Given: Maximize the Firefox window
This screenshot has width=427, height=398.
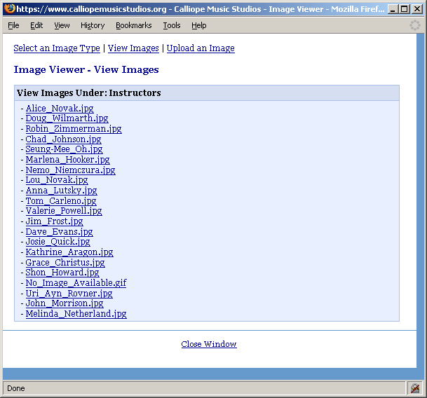Looking at the screenshot, I should pos(405,9).
